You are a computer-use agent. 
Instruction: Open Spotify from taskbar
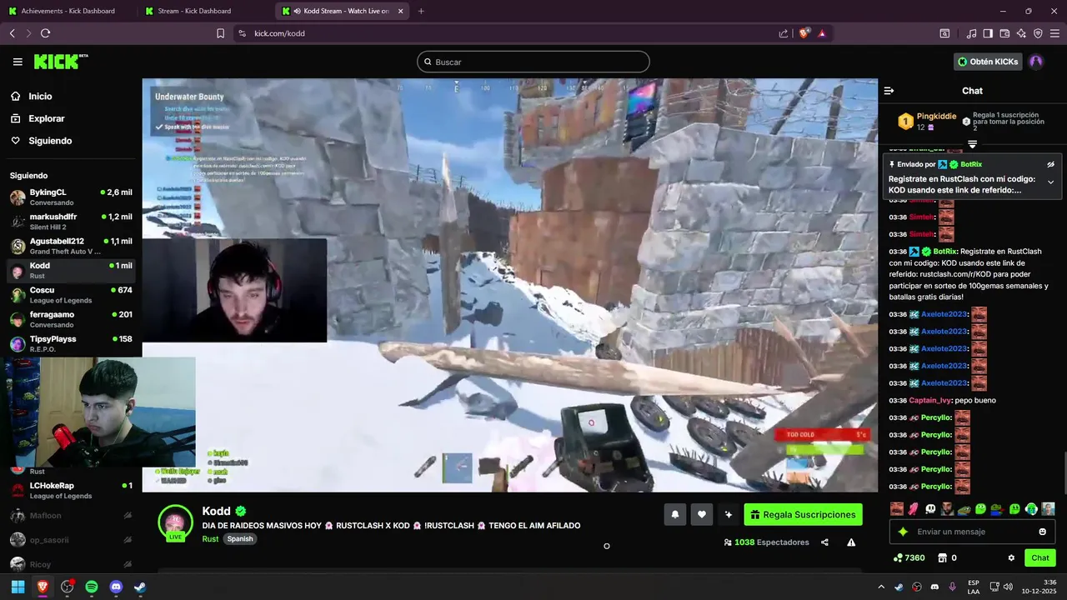(x=92, y=587)
